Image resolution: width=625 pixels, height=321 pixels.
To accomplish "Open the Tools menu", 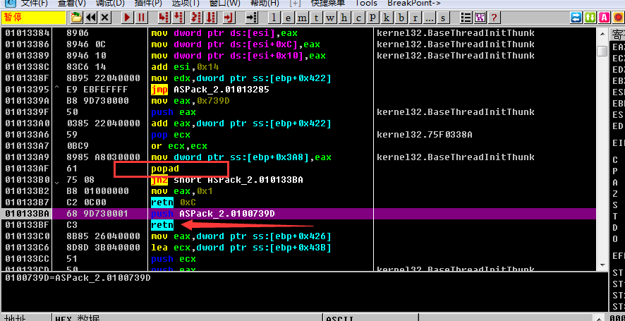I will click(x=366, y=3).
